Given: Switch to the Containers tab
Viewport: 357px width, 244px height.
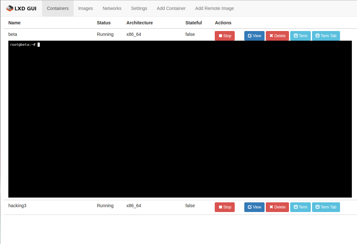Looking at the screenshot, I should 58,8.
